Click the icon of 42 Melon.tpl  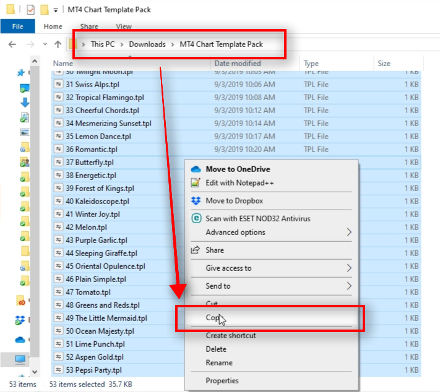coord(58,227)
